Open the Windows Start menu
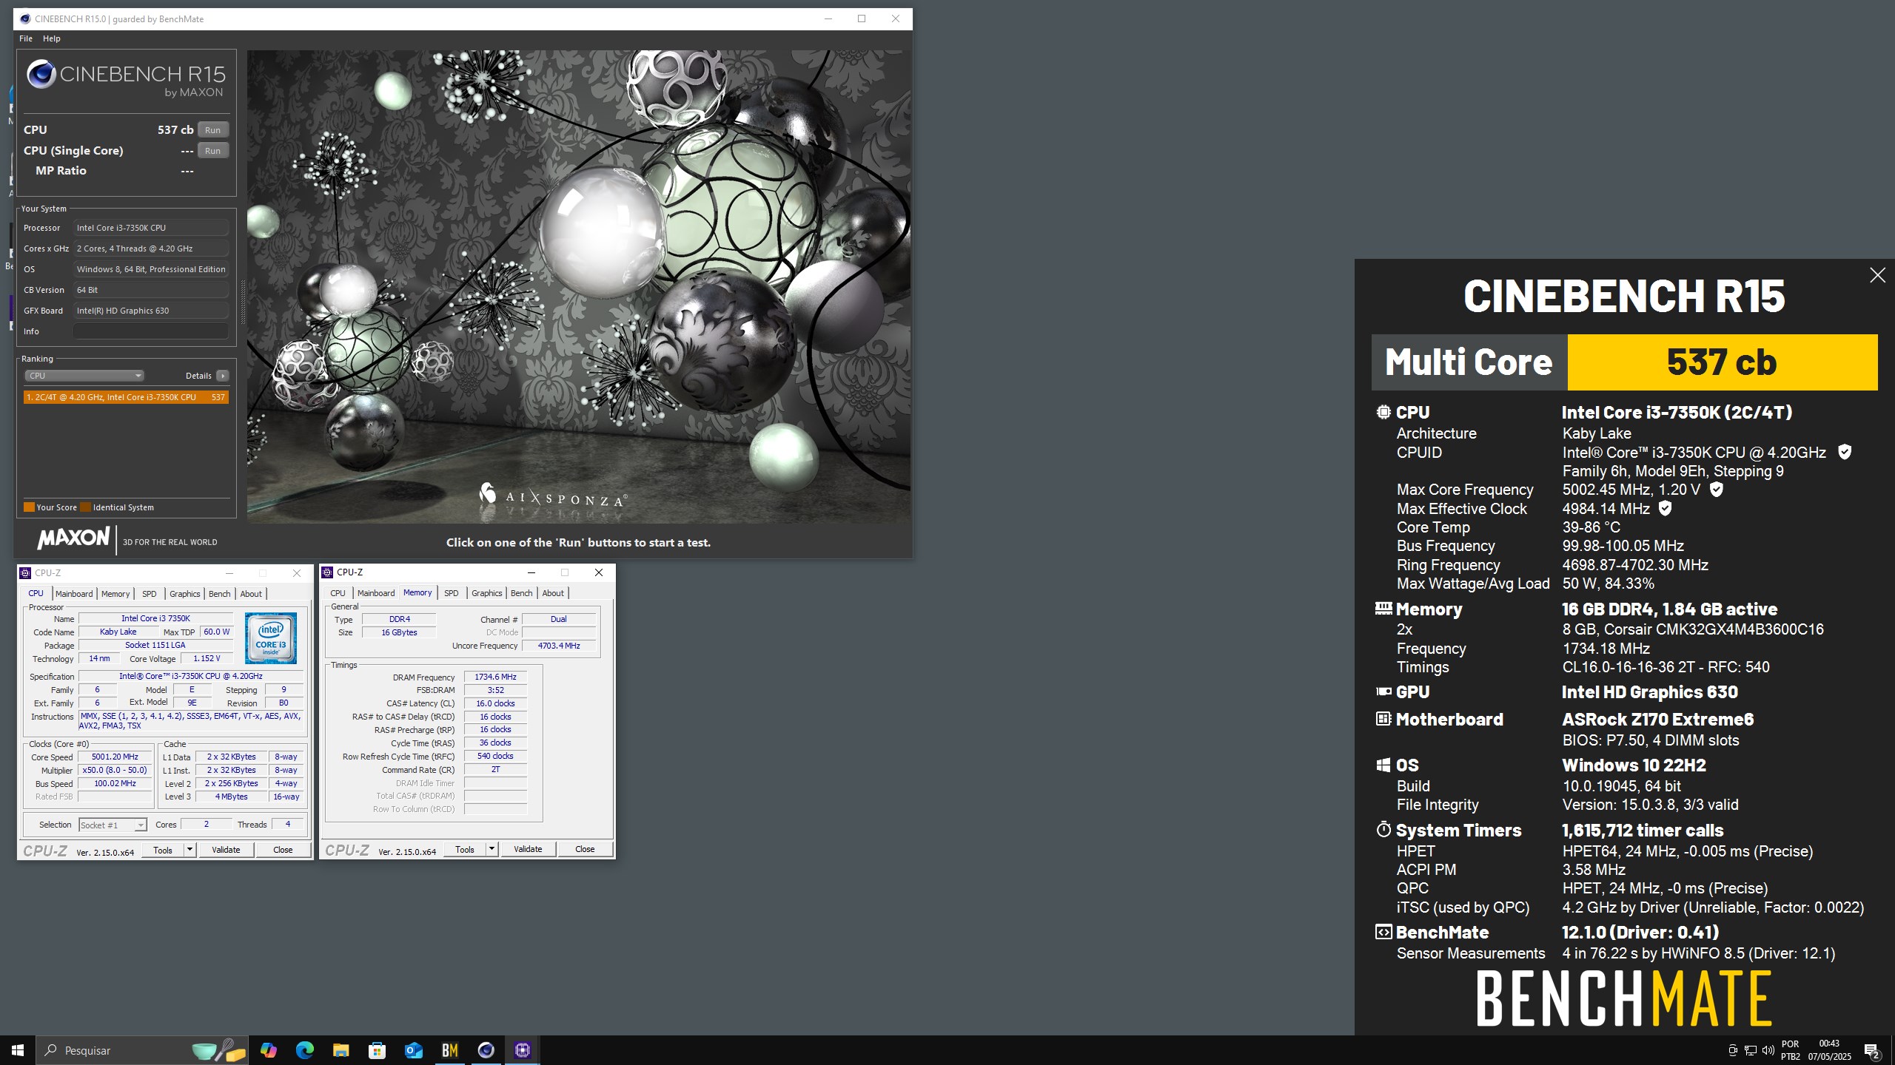The height and width of the screenshot is (1065, 1895). click(x=18, y=1050)
